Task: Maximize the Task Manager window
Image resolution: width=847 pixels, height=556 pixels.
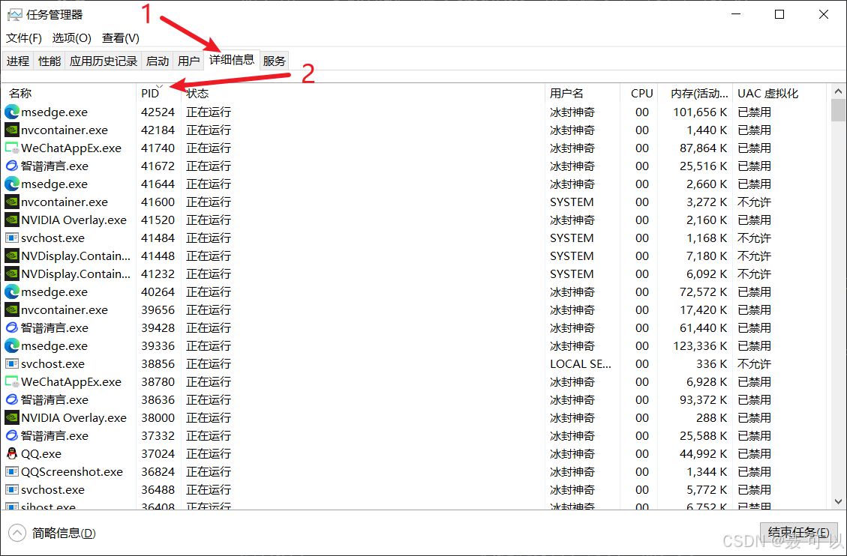Action: [779, 14]
